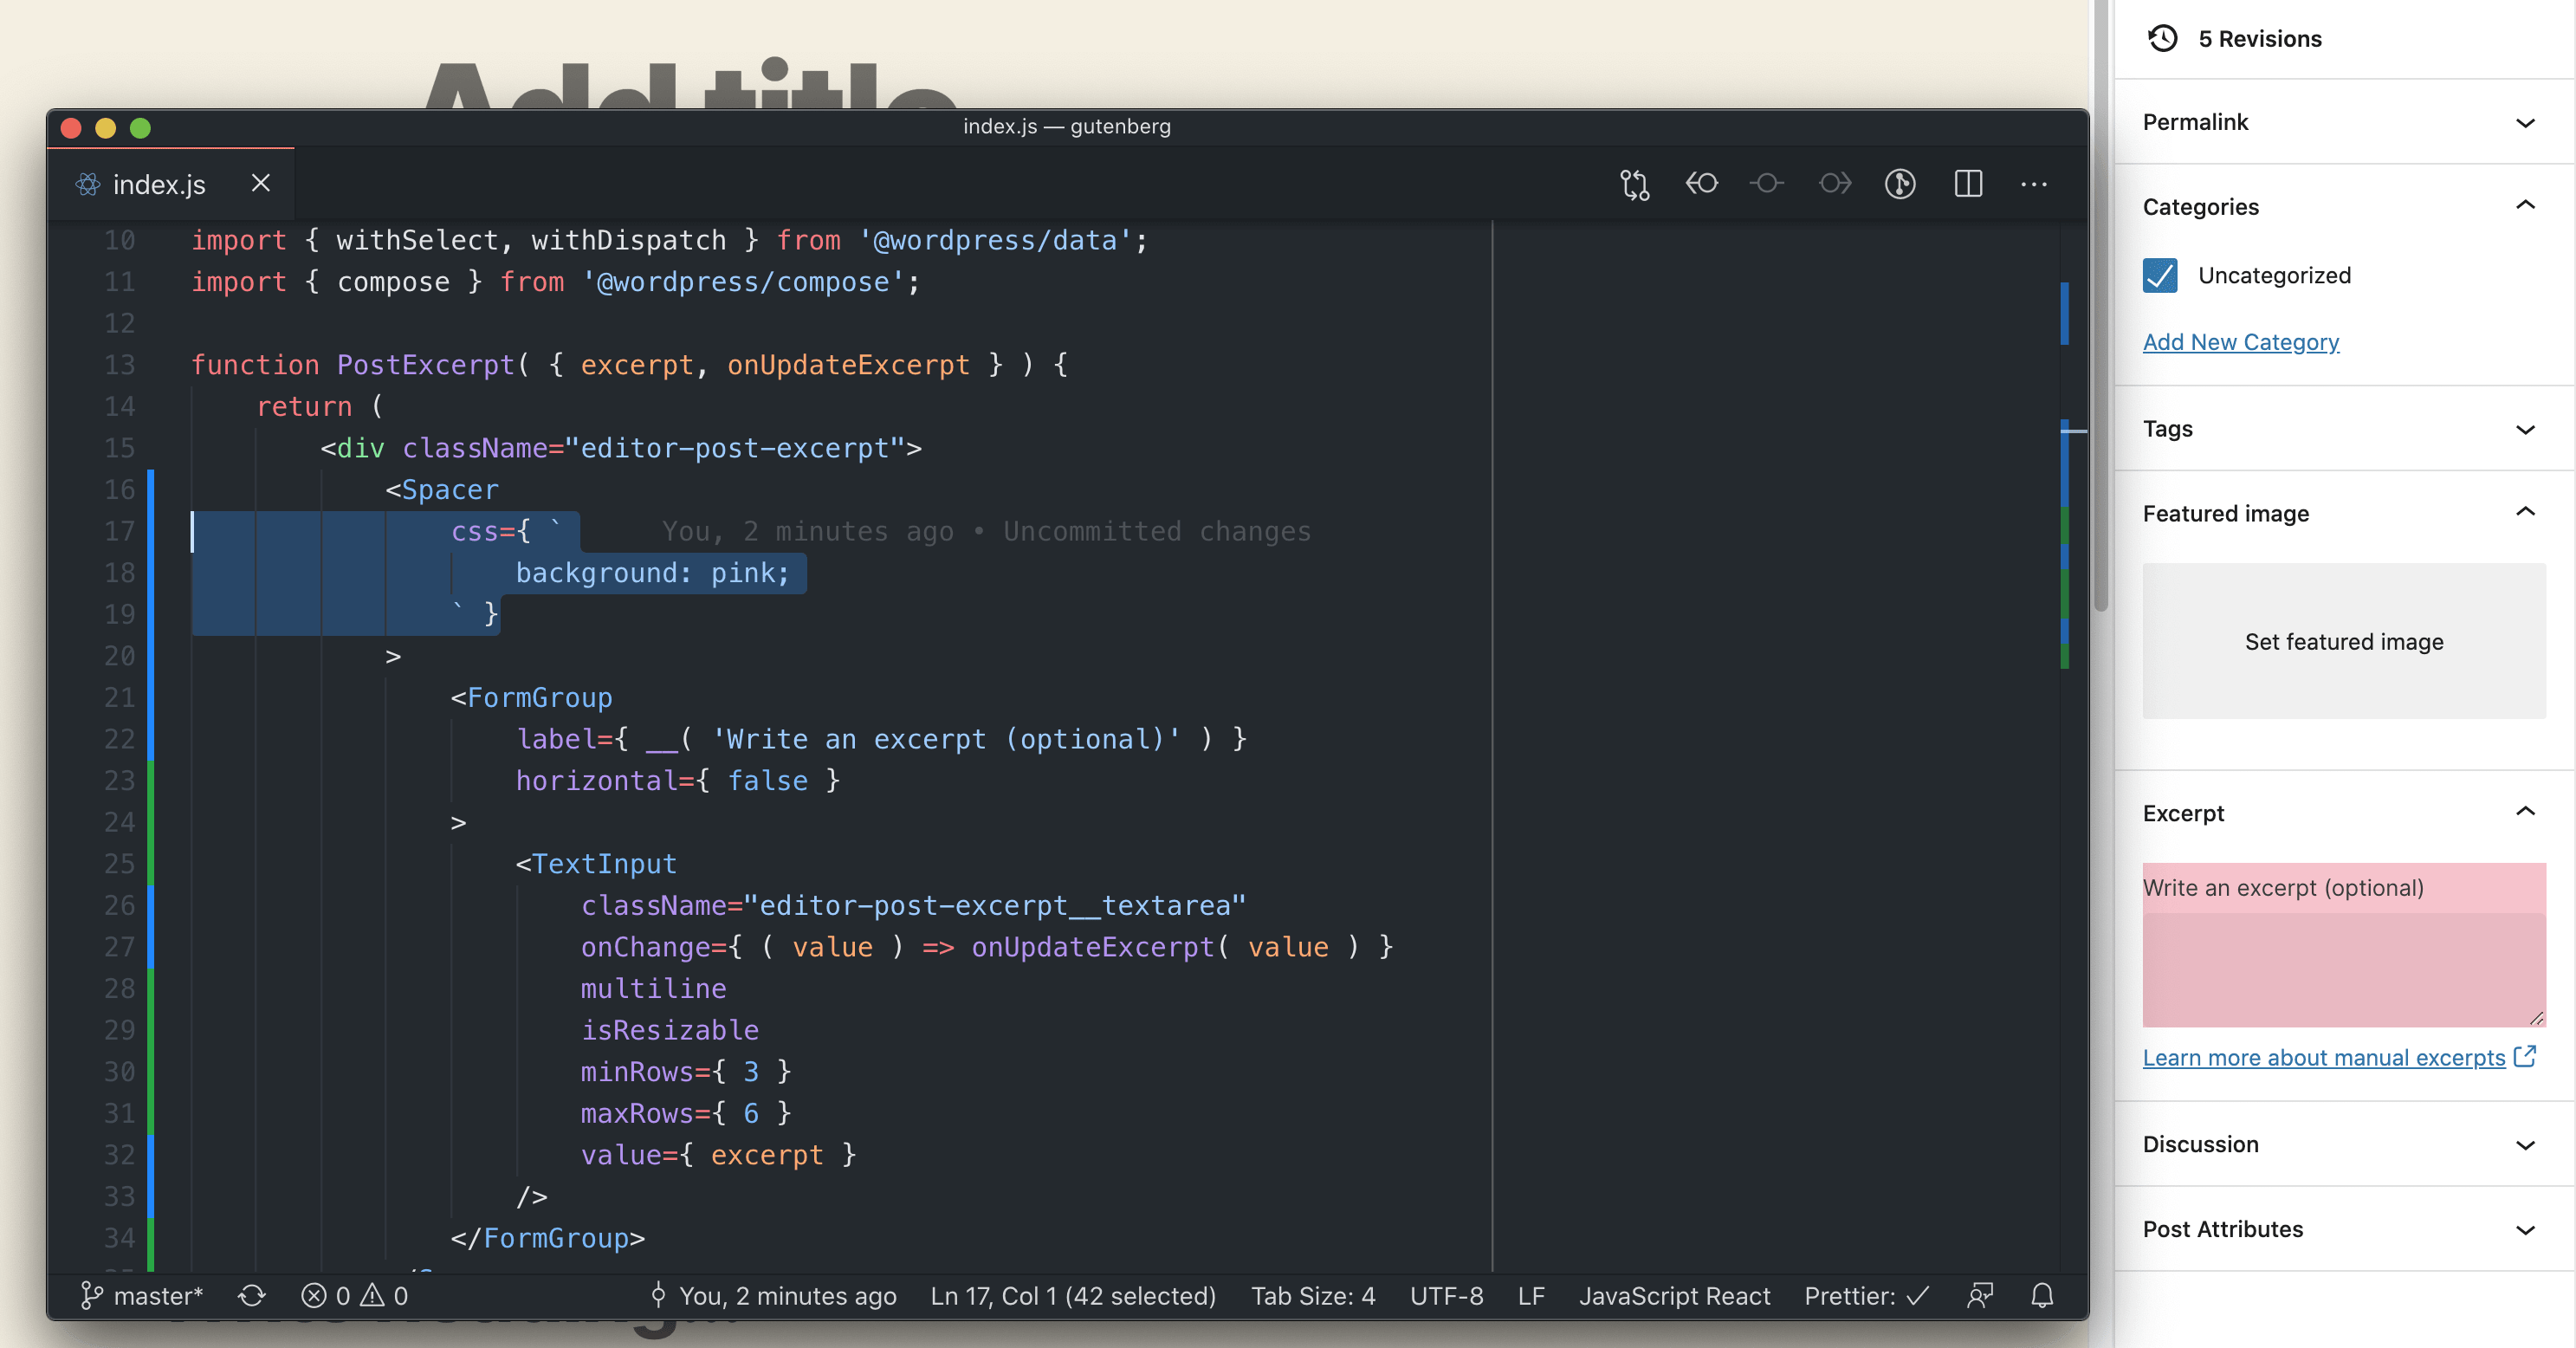
Task: Open the notifications bell in status bar
Action: (2042, 1296)
